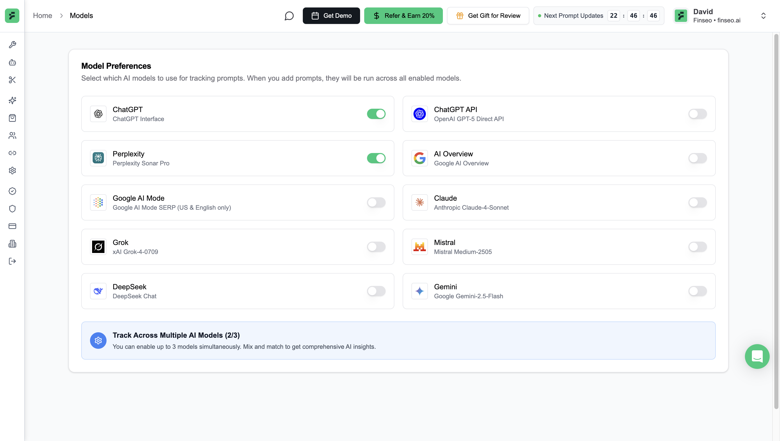Click the wrench icon in sidebar
Screen dimensions: 780x441
tap(12, 45)
